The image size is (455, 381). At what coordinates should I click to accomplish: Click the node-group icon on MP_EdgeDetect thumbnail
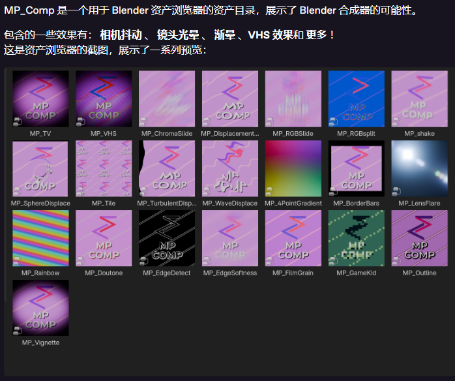tap(143, 261)
